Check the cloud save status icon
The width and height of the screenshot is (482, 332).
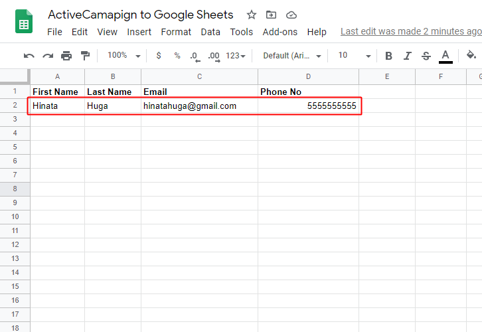click(x=291, y=15)
